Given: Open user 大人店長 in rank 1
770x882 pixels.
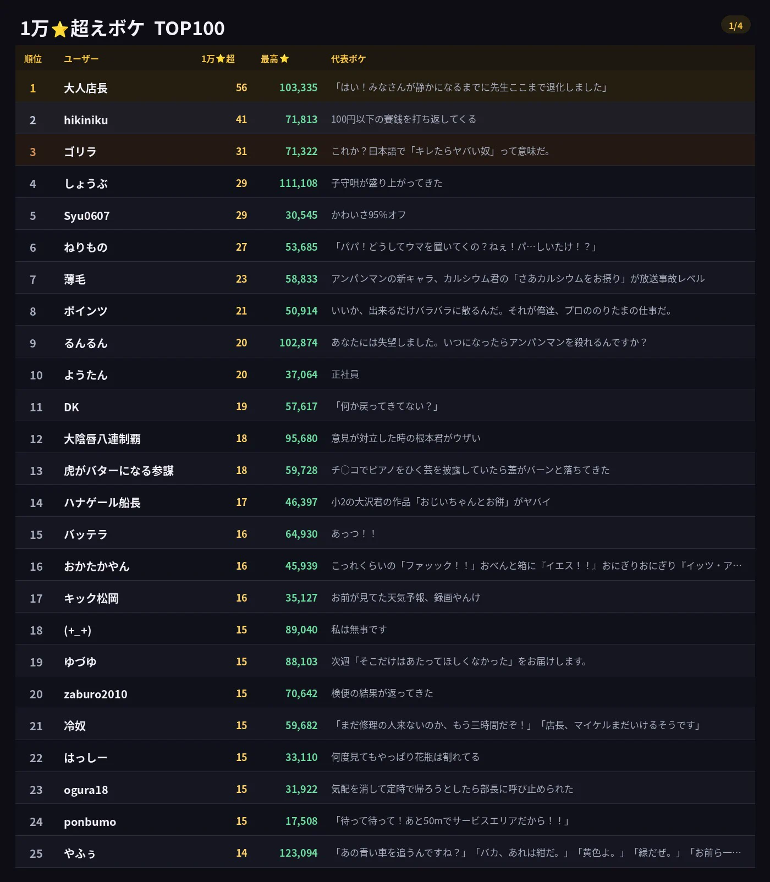Looking at the screenshot, I should coord(86,88).
